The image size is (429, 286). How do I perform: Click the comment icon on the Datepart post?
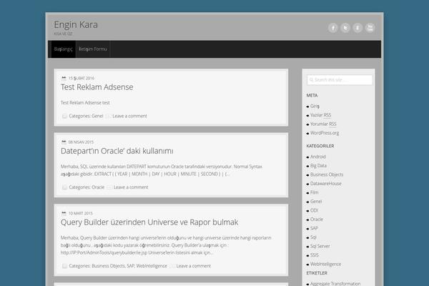click(x=109, y=187)
